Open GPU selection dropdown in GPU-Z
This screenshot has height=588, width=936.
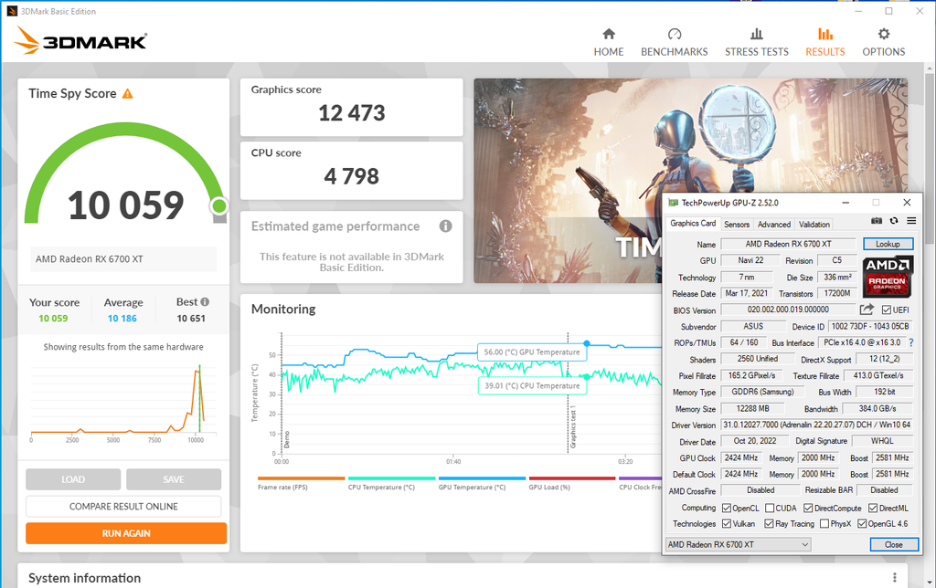coord(739,544)
